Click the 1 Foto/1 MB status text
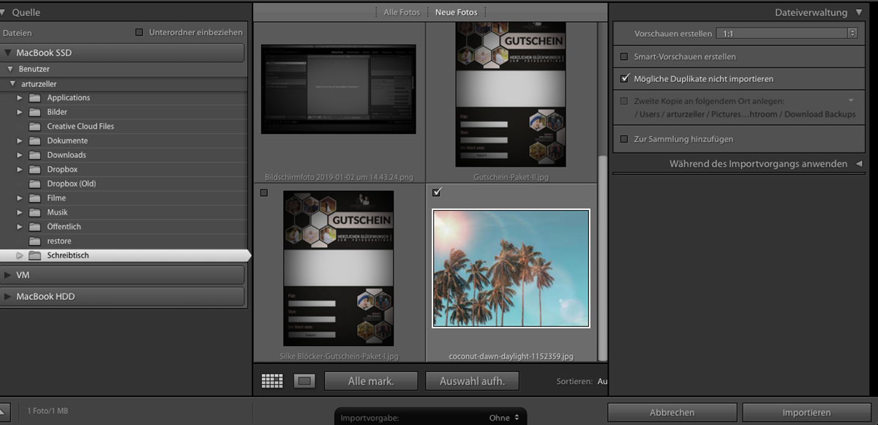 pos(48,412)
